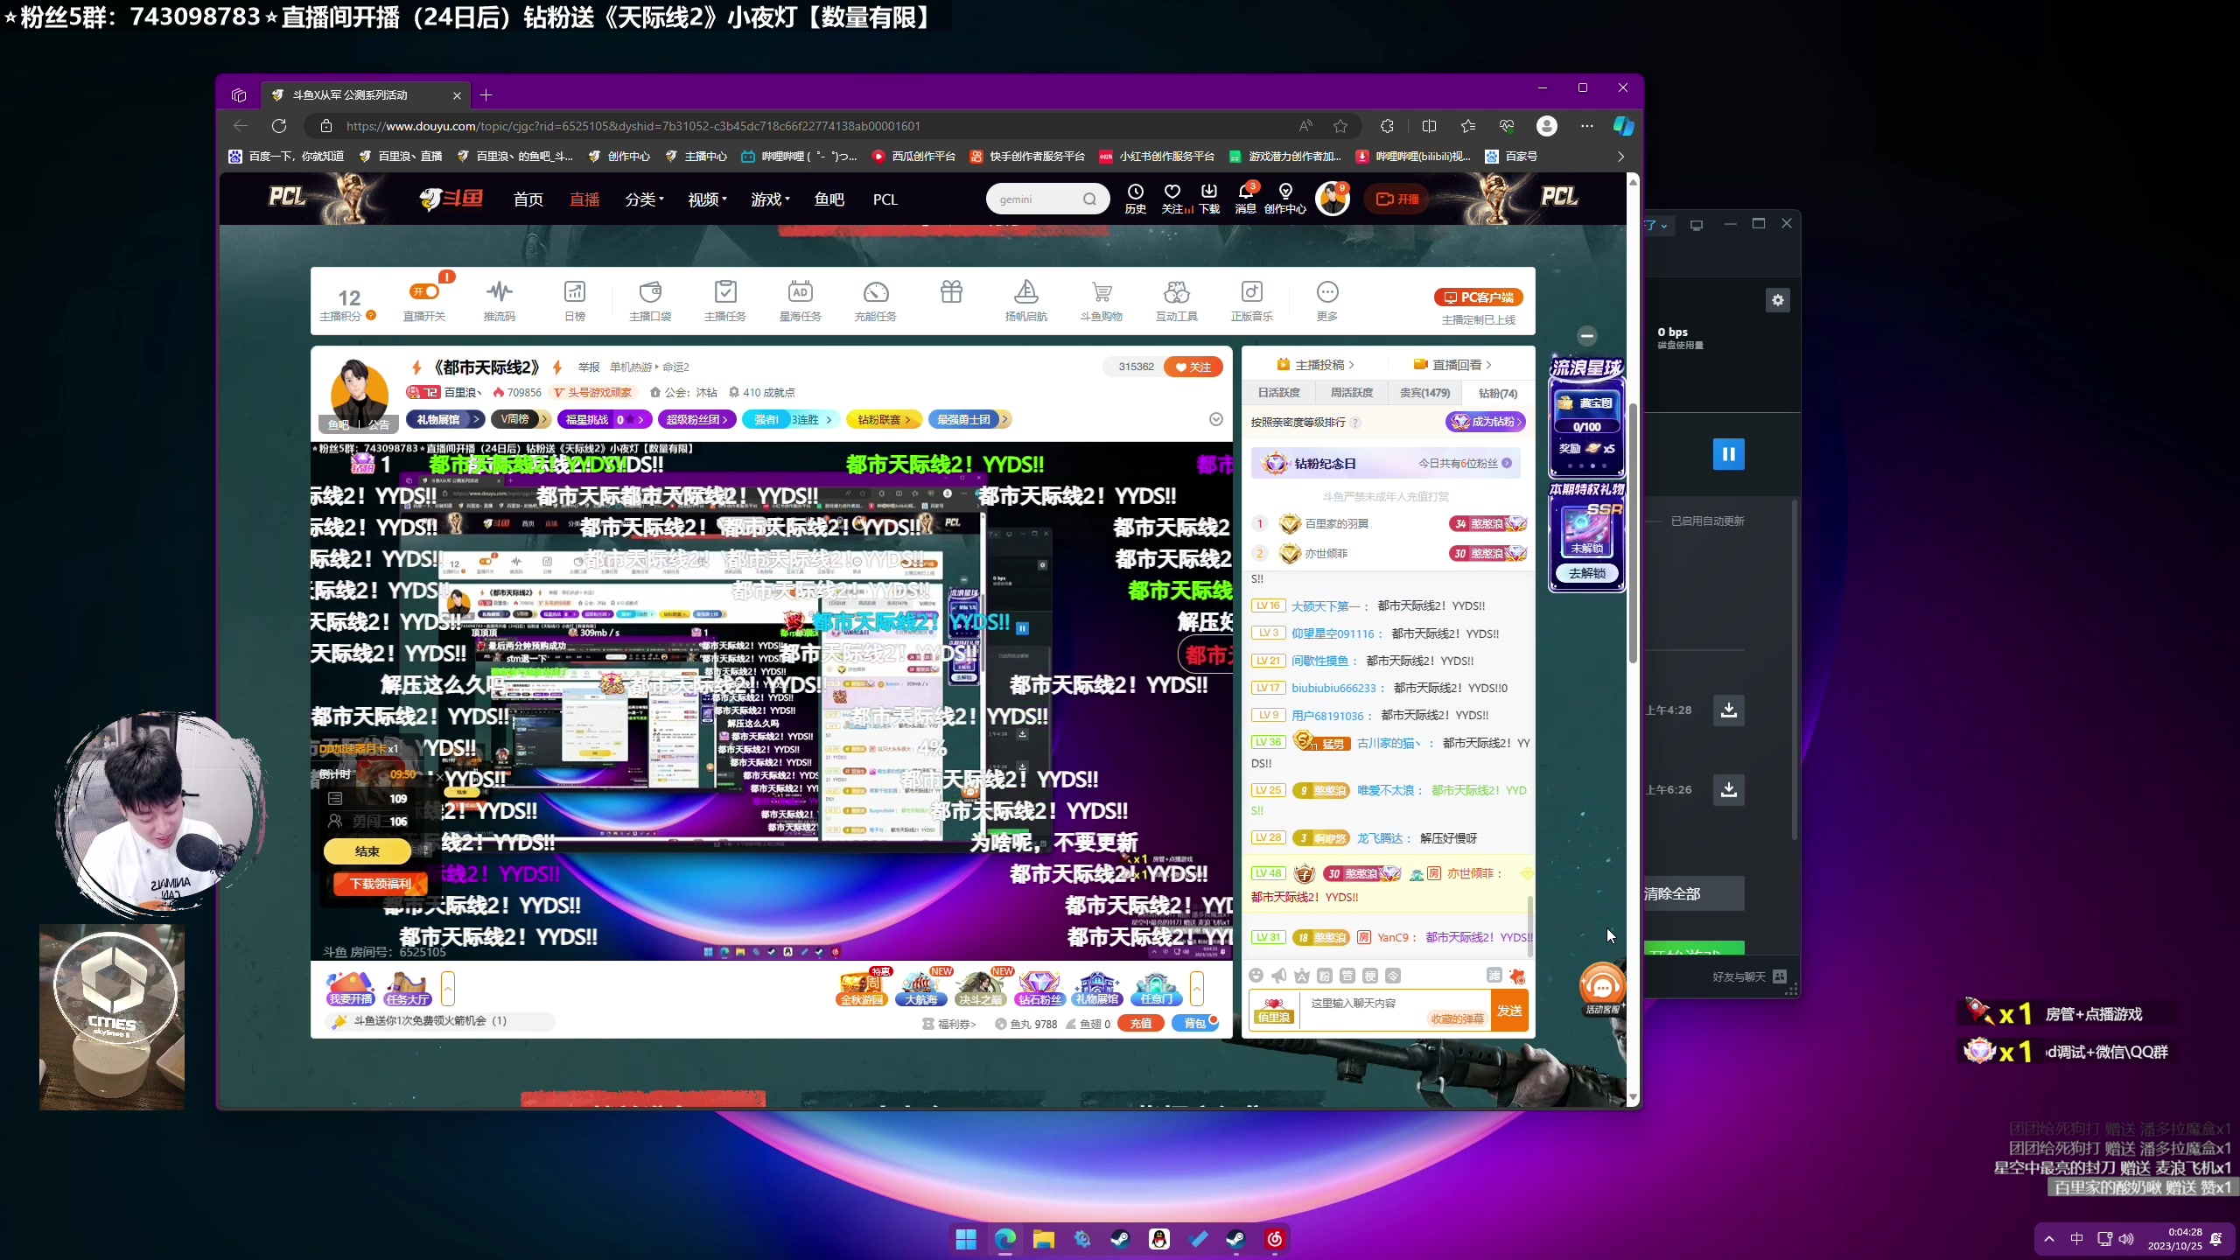Toggle the 粉 fan badge chat icon

(x=1325, y=975)
